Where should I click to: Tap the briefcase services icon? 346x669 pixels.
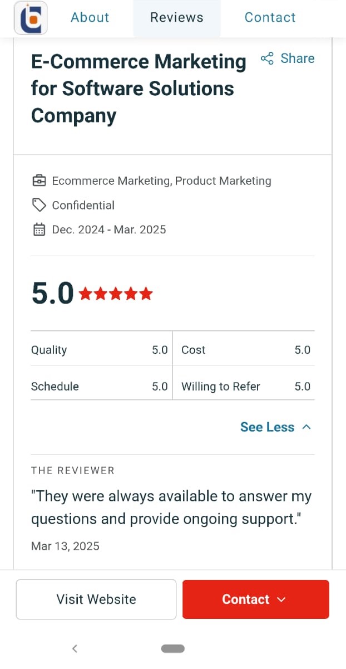pyautogui.click(x=39, y=181)
